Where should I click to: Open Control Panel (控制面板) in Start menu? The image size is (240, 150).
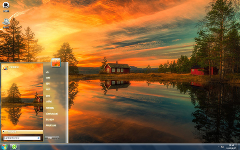pos(50,108)
